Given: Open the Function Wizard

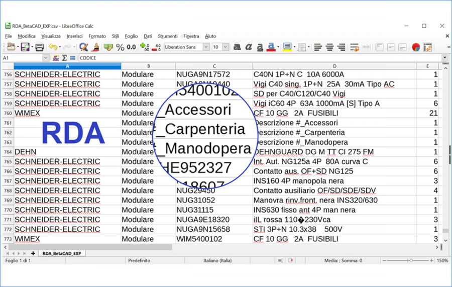Looking at the screenshot, I should (x=56, y=58).
